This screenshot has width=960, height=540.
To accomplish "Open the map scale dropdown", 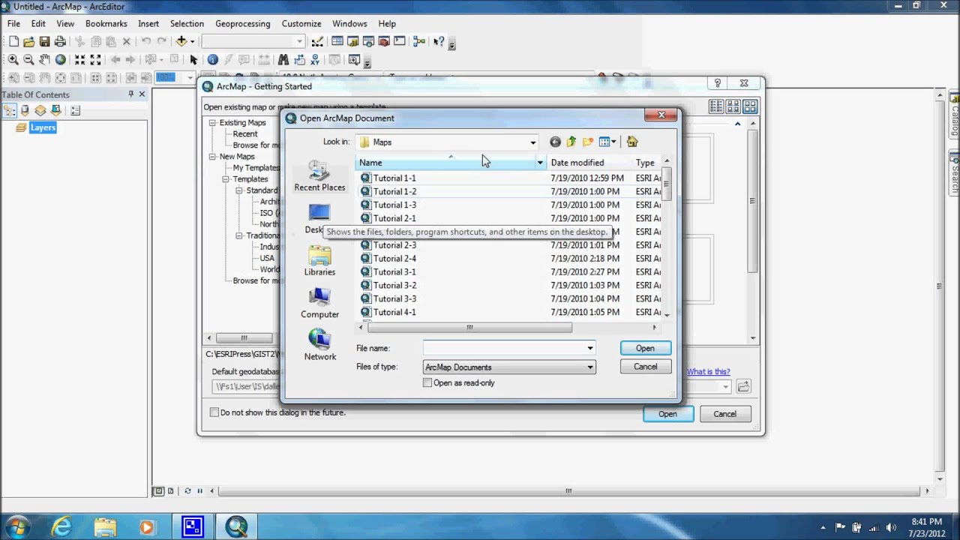I will point(299,41).
